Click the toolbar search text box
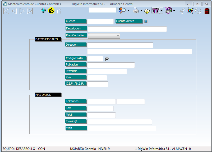This screenshot has width=212, height=152. click(103, 10)
